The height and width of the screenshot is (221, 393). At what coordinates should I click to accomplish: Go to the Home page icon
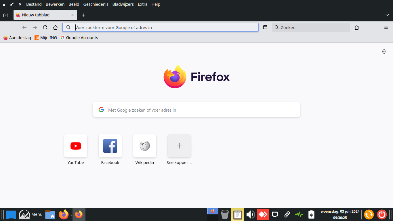click(56, 27)
